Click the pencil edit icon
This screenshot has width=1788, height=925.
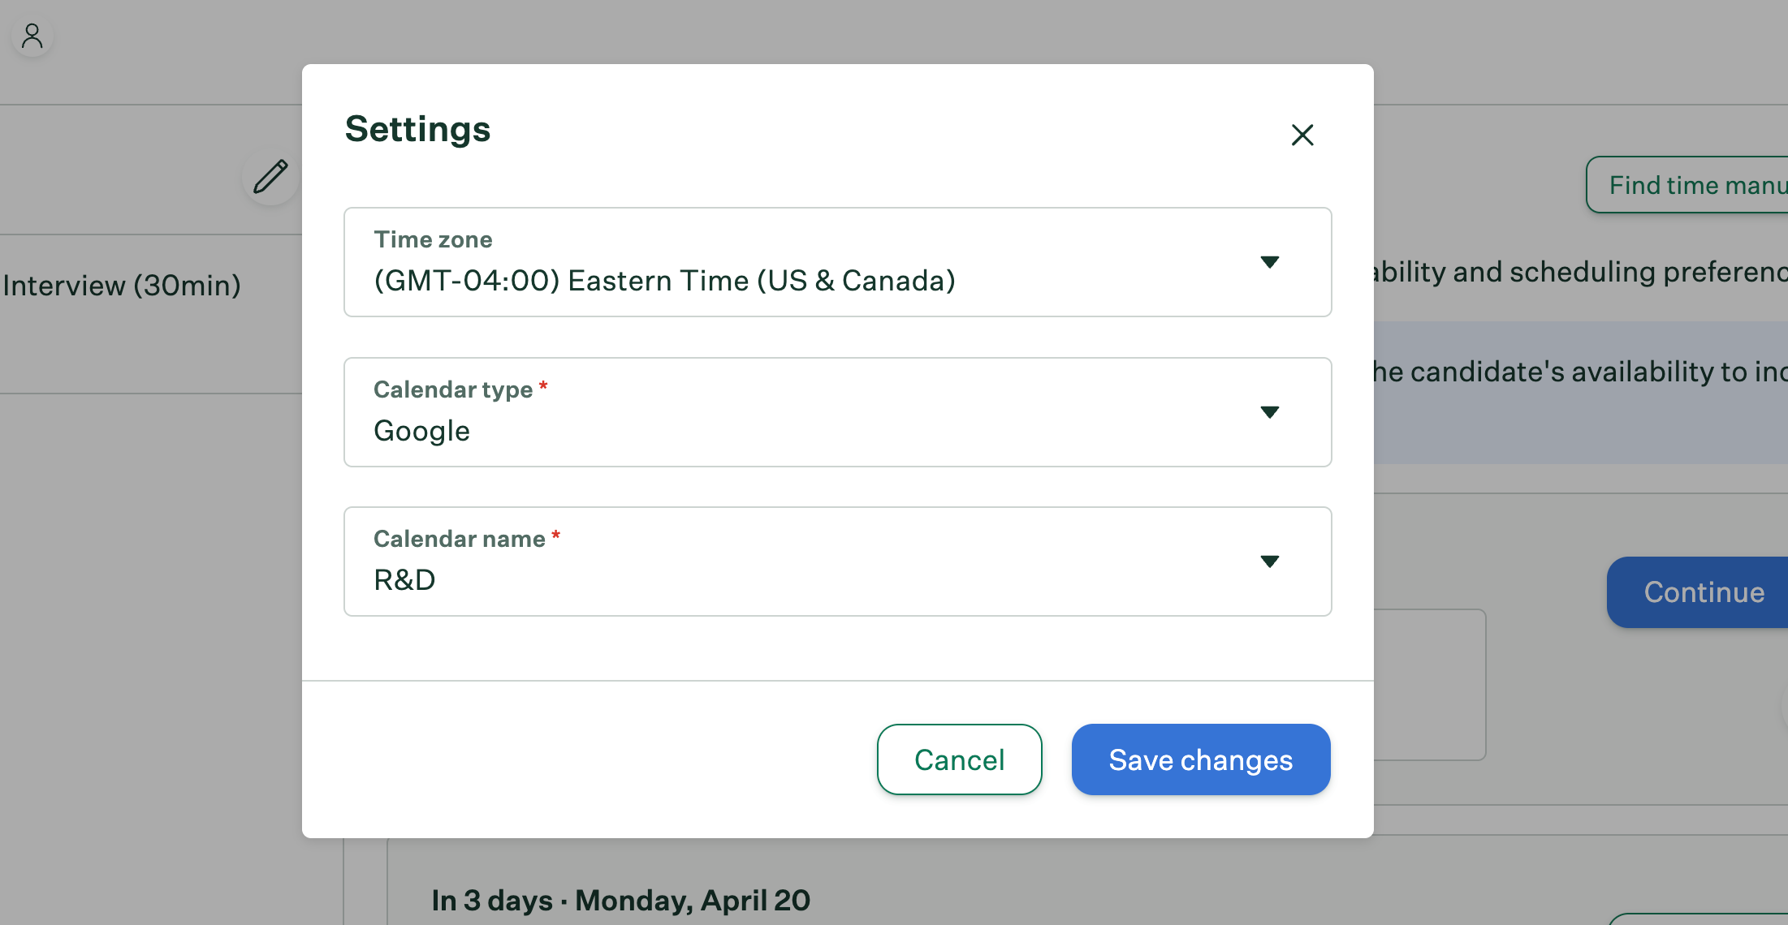(270, 177)
